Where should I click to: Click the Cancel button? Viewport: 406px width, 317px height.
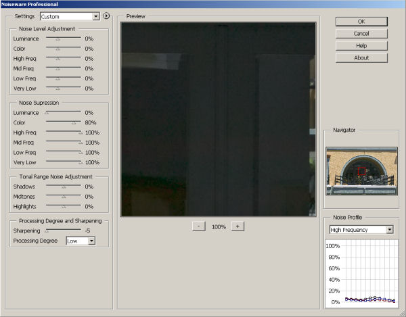click(x=361, y=34)
